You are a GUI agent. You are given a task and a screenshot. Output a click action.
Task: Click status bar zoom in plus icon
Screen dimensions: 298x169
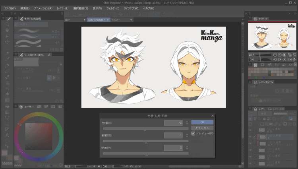[x=94, y=167]
